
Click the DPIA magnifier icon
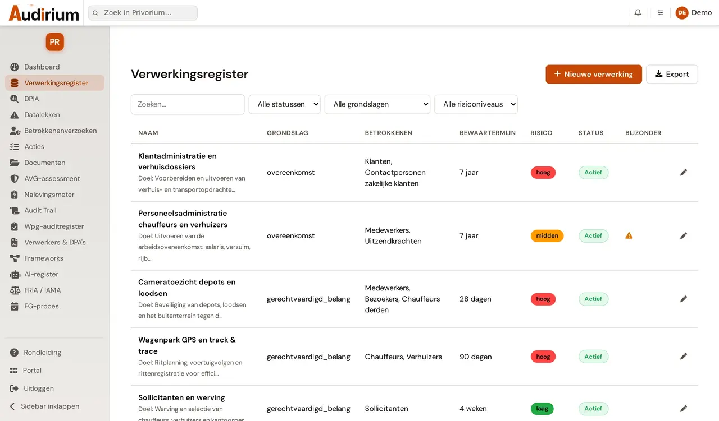point(15,99)
